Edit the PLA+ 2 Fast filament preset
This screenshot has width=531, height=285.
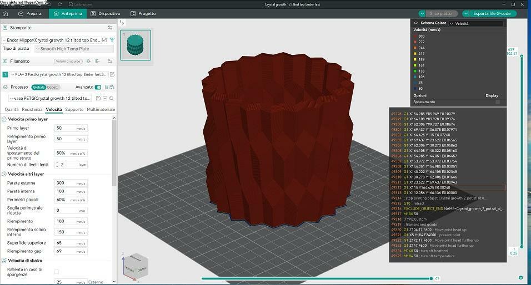click(112, 74)
